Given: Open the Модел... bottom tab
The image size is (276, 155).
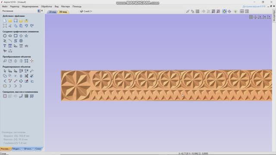Looking at the screenshot, I should (x=17, y=149).
